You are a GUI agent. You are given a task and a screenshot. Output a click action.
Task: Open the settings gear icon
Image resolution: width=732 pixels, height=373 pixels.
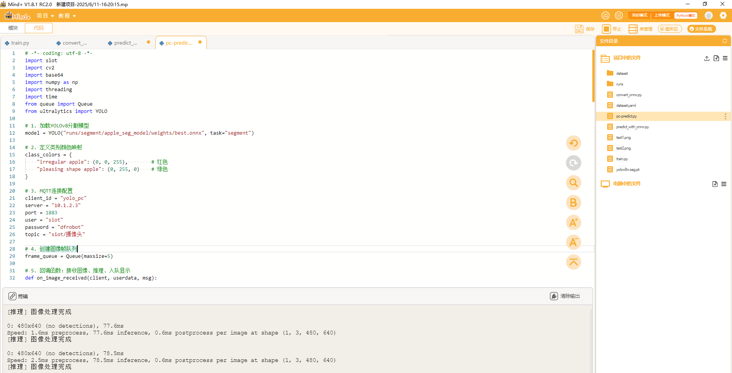click(x=723, y=16)
